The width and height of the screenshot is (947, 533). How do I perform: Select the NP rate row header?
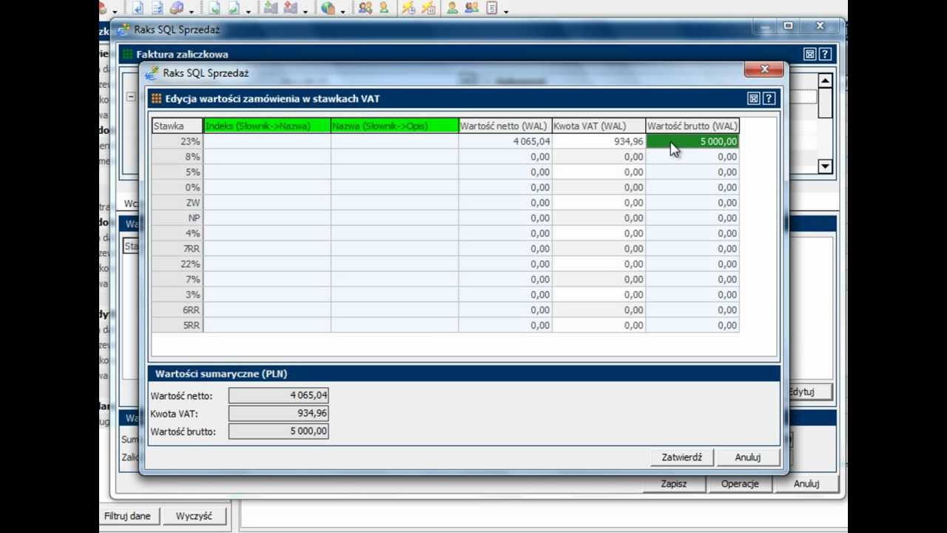[x=178, y=218]
